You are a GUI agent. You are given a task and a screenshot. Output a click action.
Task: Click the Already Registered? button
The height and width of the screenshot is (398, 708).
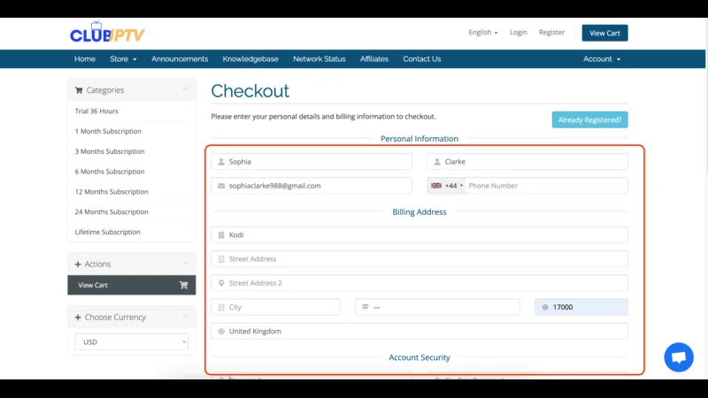(589, 119)
